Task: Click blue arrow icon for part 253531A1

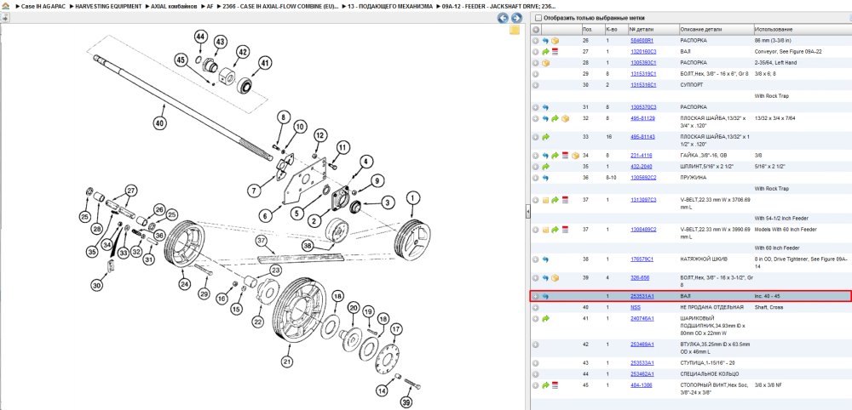Action: (545, 296)
